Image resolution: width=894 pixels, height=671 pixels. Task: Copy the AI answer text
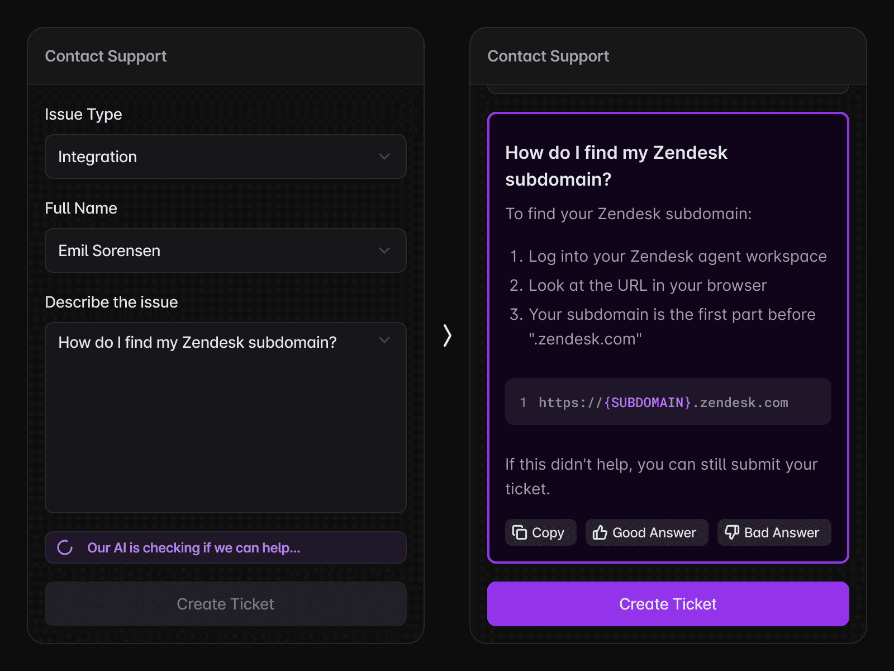pyautogui.click(x=540, y=532)
